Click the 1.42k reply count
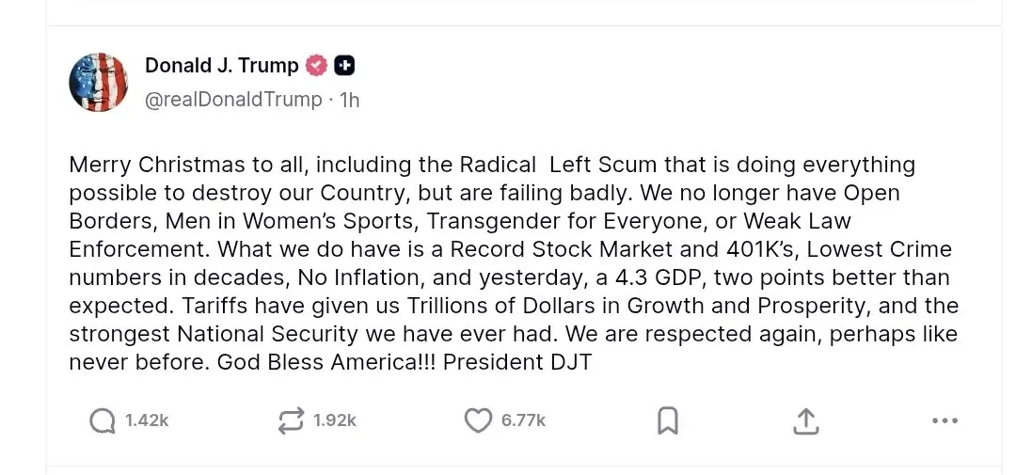The width and height of the screenshot is (1016, 475). tap(147, 421)
